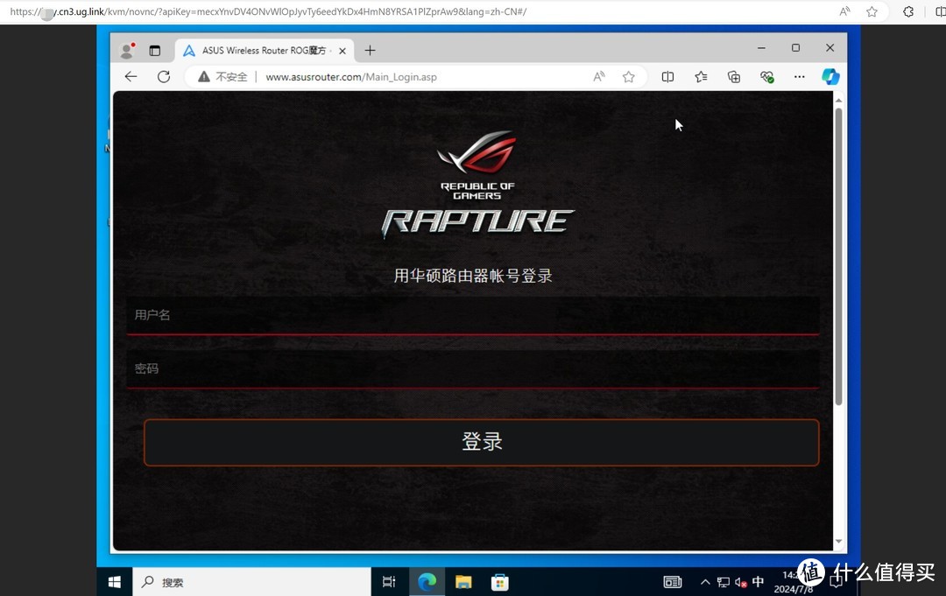This screenshot has width=946, height=596.
Task: Expand hidden icons in system tray
Action: [705, 581]
